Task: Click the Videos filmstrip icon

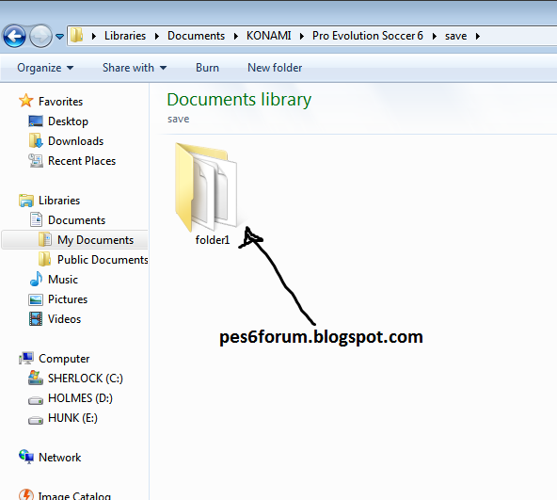Action: tap(36, 318)
